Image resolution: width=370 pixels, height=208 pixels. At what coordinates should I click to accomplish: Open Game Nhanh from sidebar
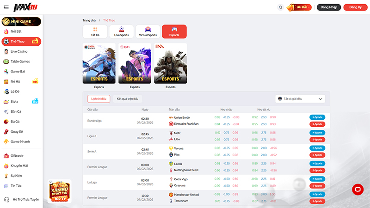tap(21, 142)
